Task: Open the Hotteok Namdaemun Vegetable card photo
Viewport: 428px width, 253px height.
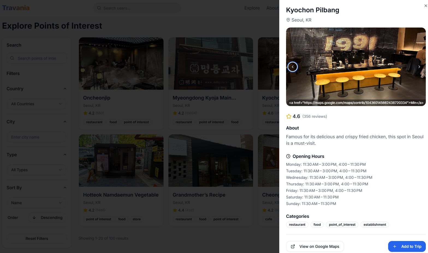Action: pyautogui.click(x=121, y=161)
